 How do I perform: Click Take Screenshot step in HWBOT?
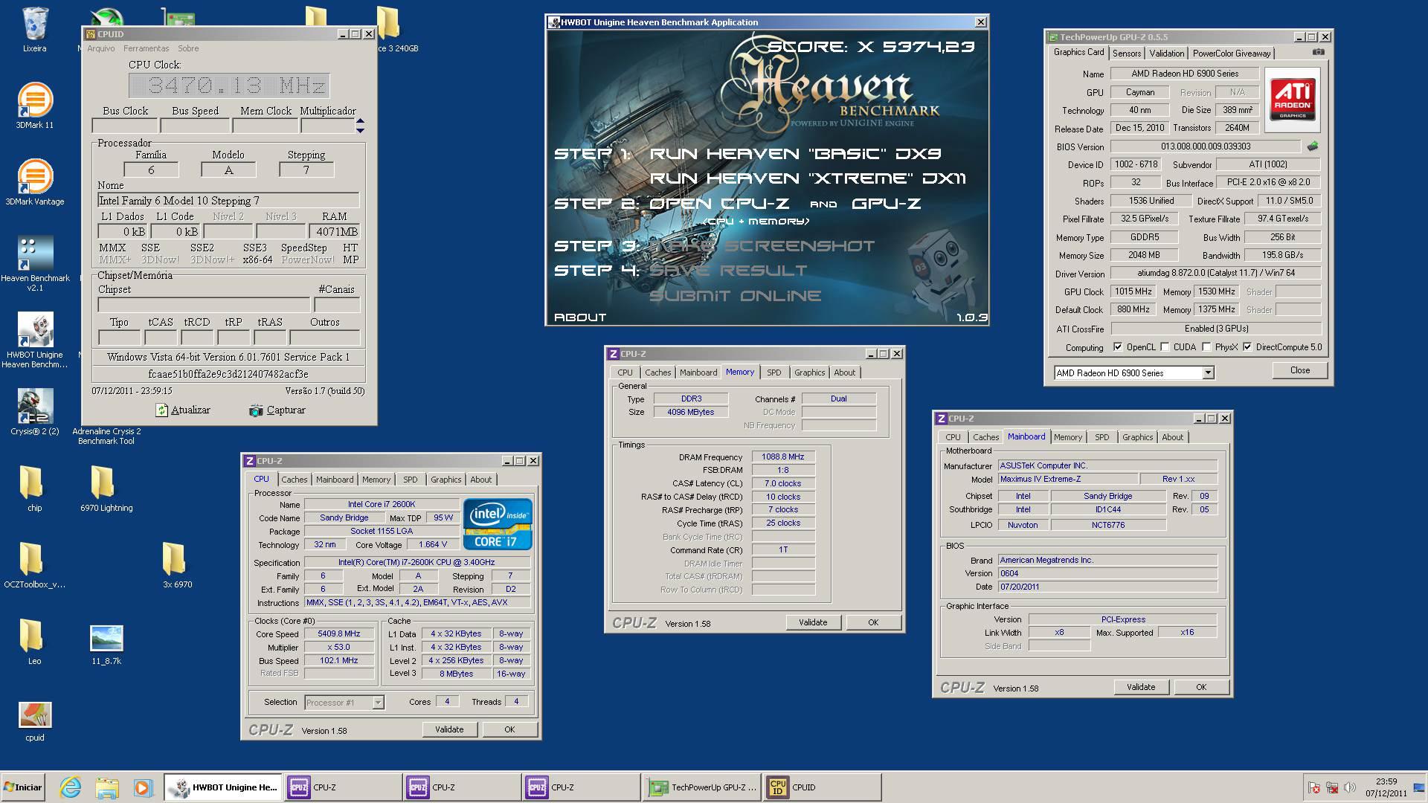point(762,246)
